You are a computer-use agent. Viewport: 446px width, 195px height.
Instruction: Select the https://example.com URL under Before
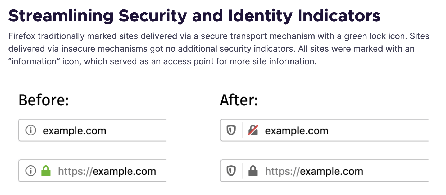[x=107, y=171]
